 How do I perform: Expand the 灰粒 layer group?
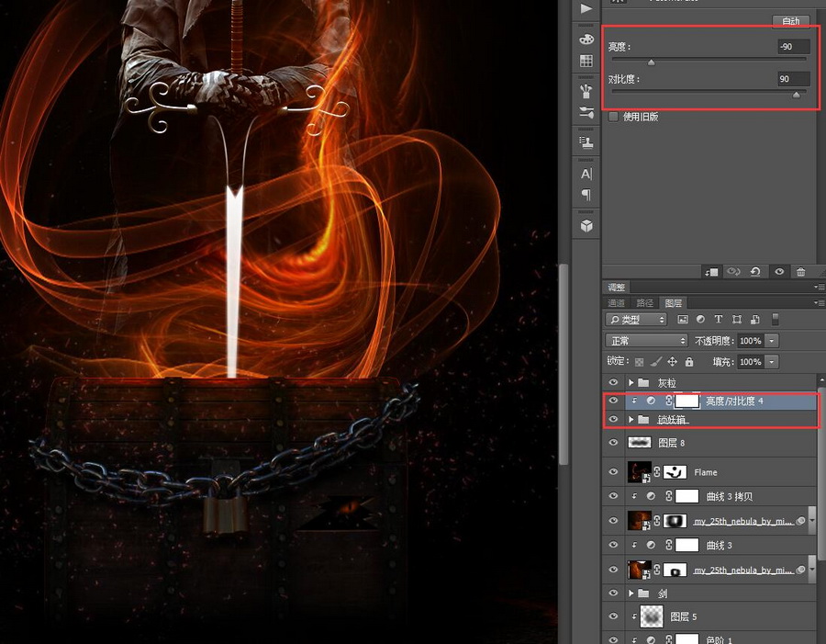[x=631, y=382]
